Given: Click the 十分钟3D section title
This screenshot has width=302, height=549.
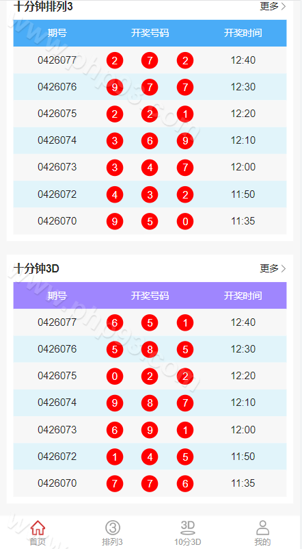Looking at the screenshot, I should 36,268.
